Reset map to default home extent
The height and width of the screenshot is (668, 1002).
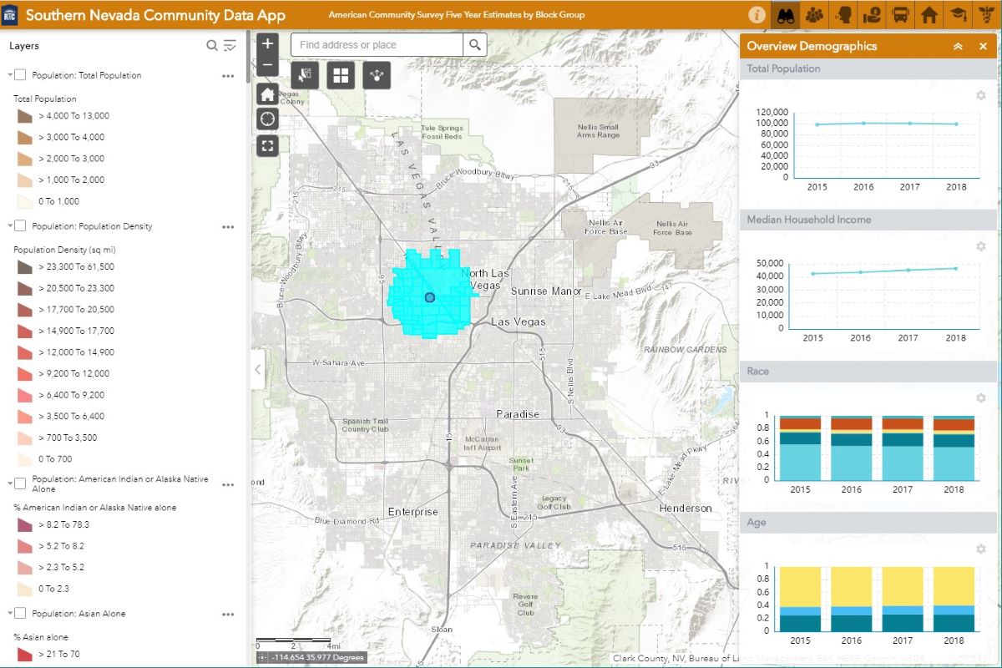[x=267, y=93]
